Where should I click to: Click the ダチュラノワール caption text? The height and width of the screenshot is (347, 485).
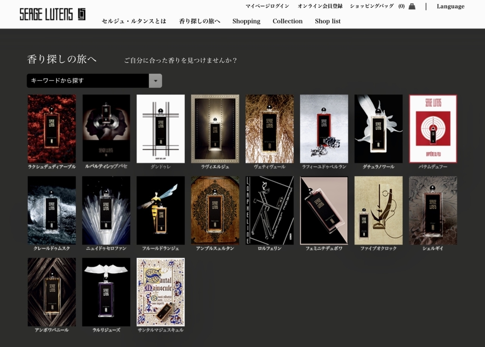pos(378,167)
